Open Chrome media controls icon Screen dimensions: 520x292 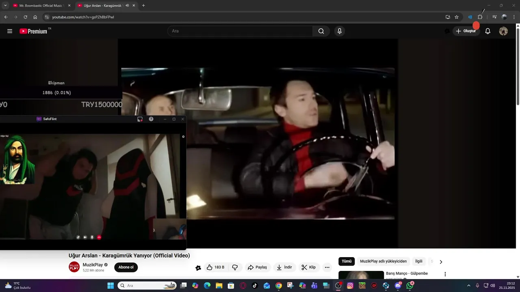coord(494,17)
